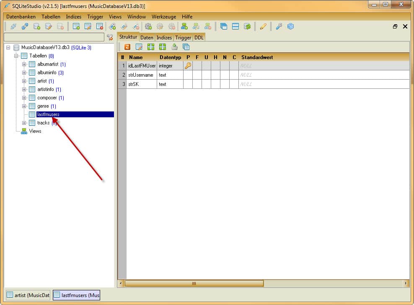Click the clear filter funnel icon
Image resolution: width=414 pixels, height=305 pixels.
(x=110, y=37)
